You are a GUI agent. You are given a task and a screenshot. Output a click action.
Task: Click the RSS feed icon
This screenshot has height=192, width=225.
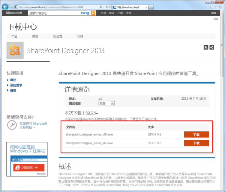pyautogui.click(x=206, y=47)
